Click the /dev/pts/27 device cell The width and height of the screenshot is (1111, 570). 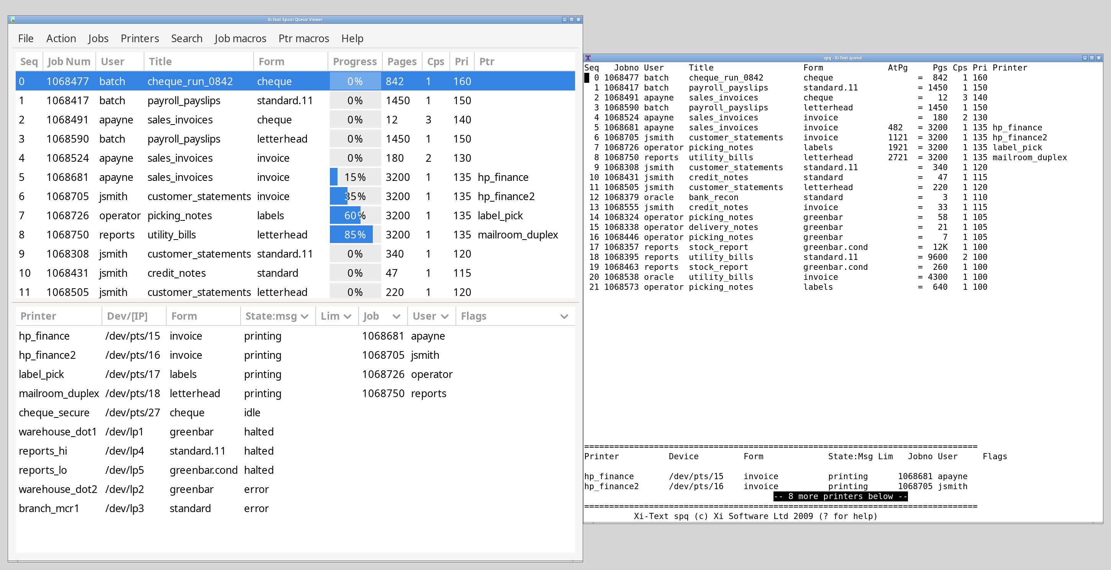[133, 412]
